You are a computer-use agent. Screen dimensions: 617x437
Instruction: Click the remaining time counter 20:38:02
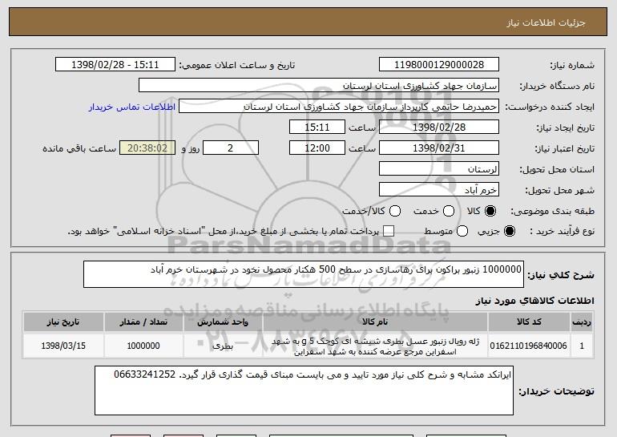pos(147,148)
